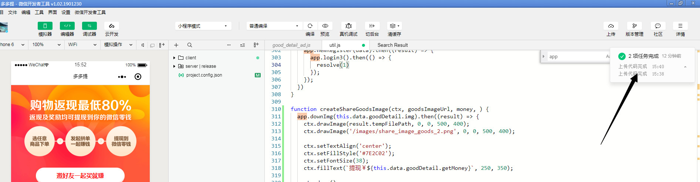The height and width of the screenshot is (182, 700).
Task: Click the file tree more options ellipsis
Action: click(x=229, y=45)
